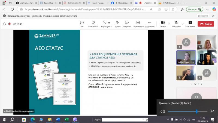Image resolution: width=218 pixels, height=123 pixels.
Task: Switch the УКР keyboard language
Action: [193, 120]
